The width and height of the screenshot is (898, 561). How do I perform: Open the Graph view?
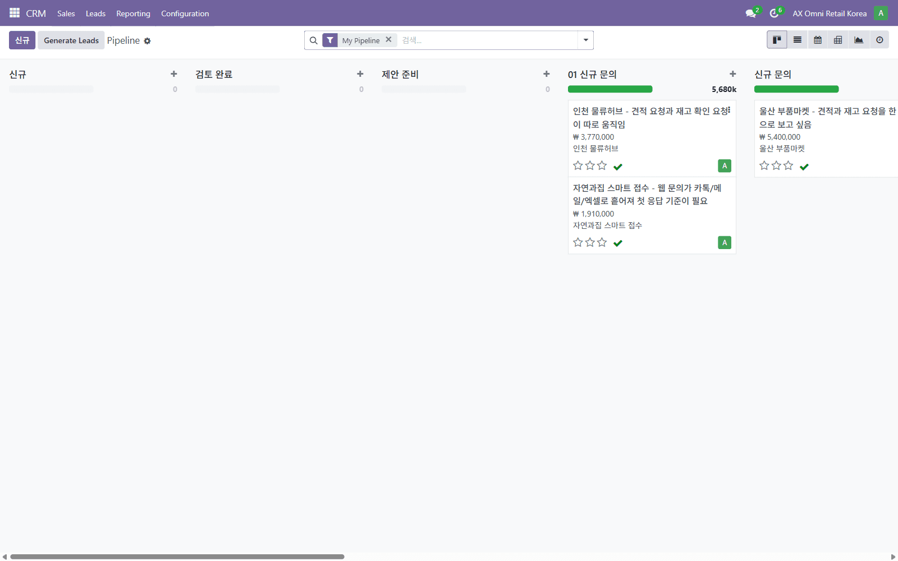point(859,40)
